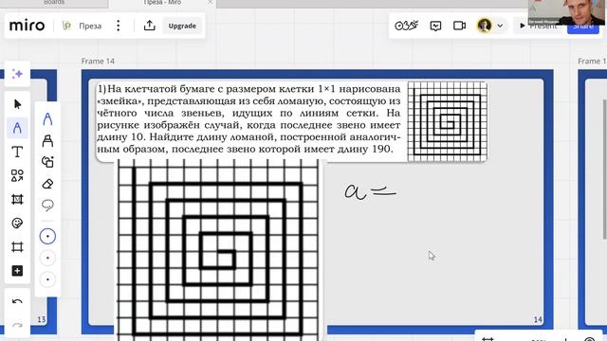Click the Present button
The width and height of the screenshot is (607, 341).
pyautogui.click(x=538, y=26)
